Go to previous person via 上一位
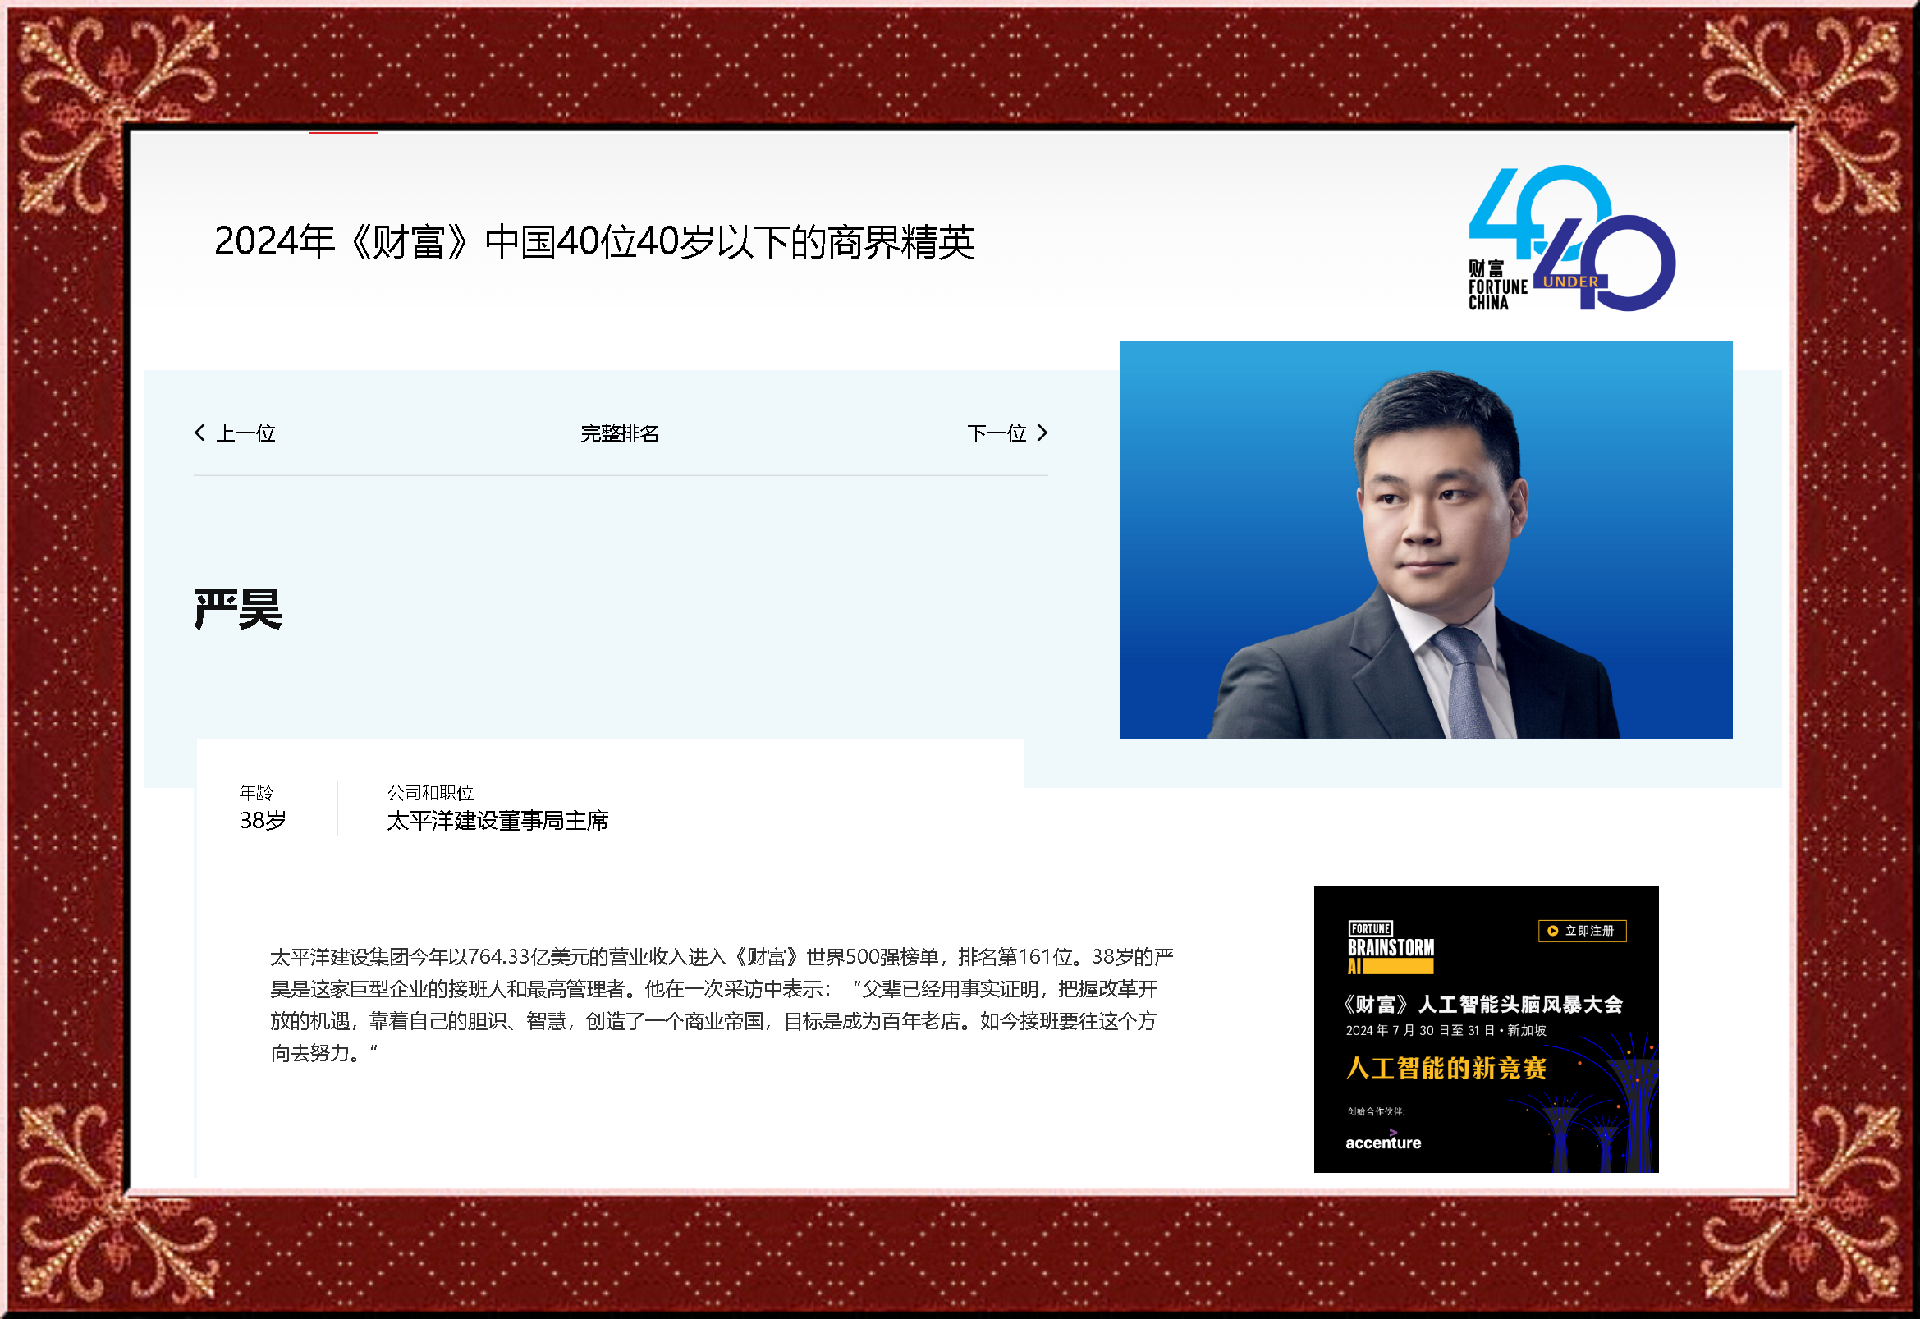The width and height of the screenshot is (1920, 1319). pos(245,433)
